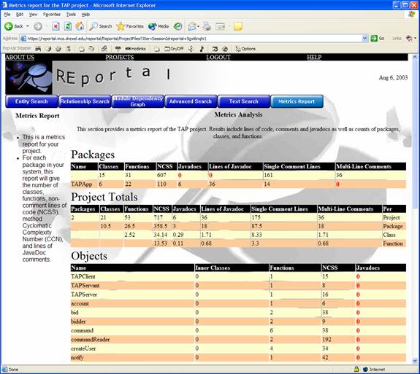420x374 pixels.
Task: Go to Home page icon
Action: coord(80,26)
